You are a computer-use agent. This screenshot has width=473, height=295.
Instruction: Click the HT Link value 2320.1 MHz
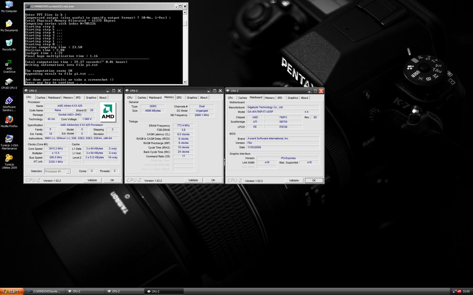[x=56, y=162]
